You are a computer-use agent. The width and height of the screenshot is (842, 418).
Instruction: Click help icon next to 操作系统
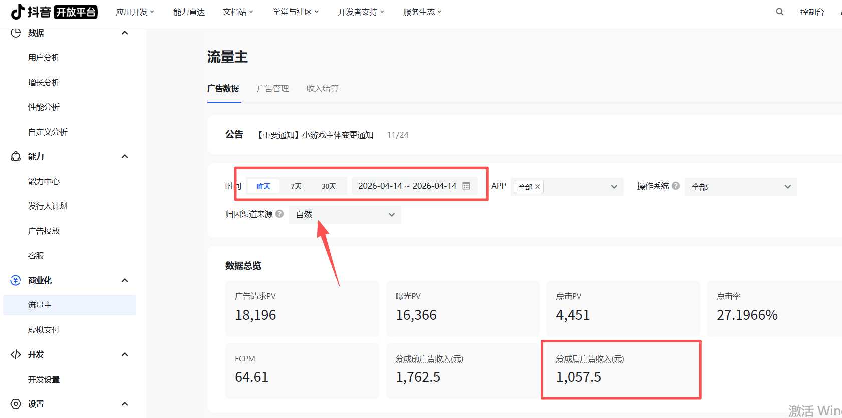pyautogui.click(x=676, y=186)
